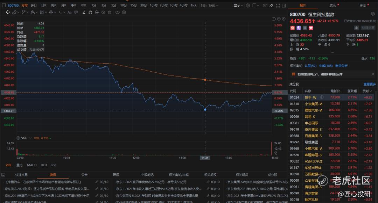Toggle drawing toolbar with pencil icon
378x203 pixels.
(271, 5)
